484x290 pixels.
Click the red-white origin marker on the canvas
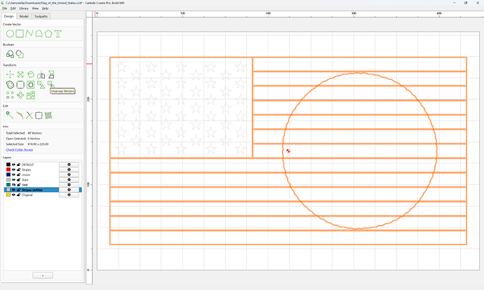(x=288, y=151)
